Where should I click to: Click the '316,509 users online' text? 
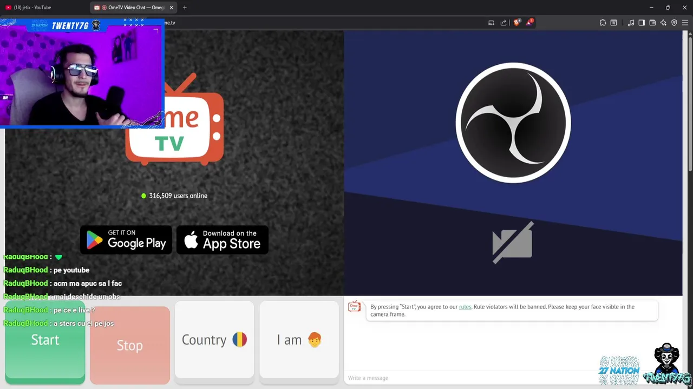(178, 196)
